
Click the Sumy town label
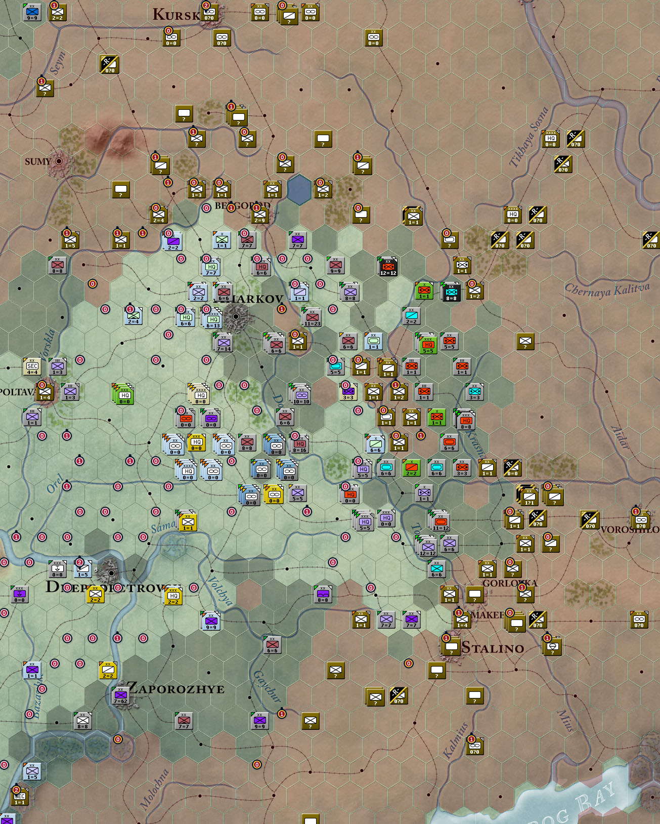38,161
